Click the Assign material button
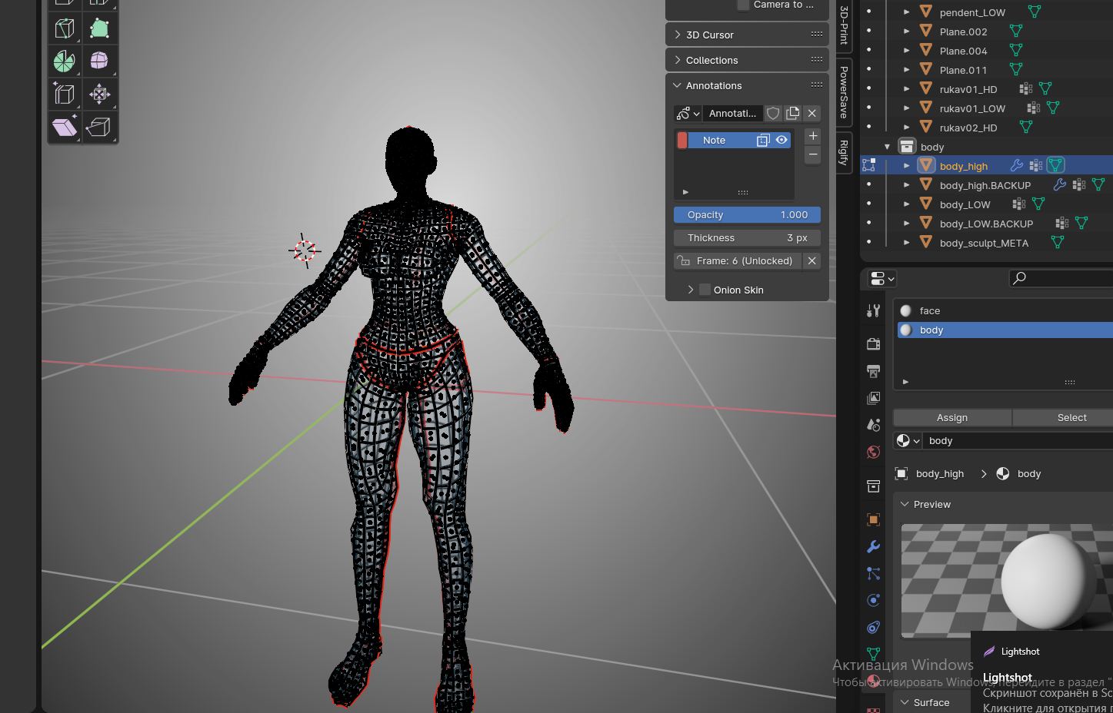This screenshot has height=713, width=1113. pyautogui.click(x=951, y=417)
